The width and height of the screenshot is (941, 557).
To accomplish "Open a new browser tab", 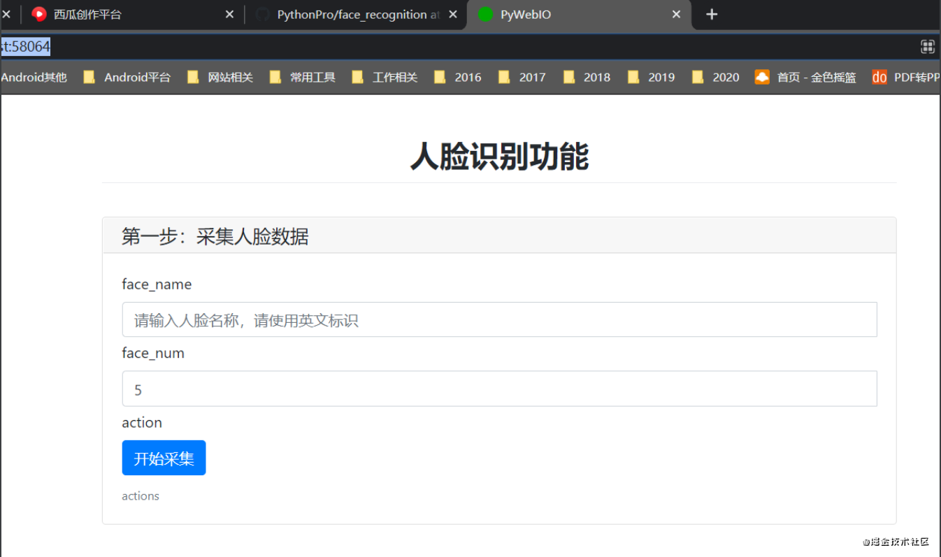I will coord(712,15).
